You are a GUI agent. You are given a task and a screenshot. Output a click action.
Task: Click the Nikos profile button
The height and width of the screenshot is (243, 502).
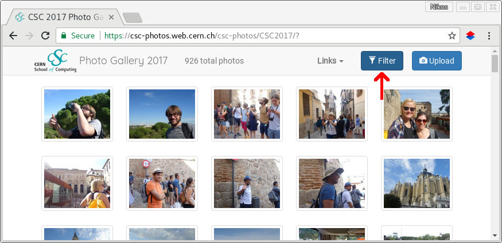[x=439, y=7]
